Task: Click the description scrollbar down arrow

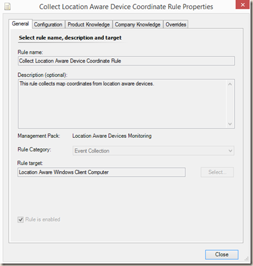Action: click(x=230, y=124)
